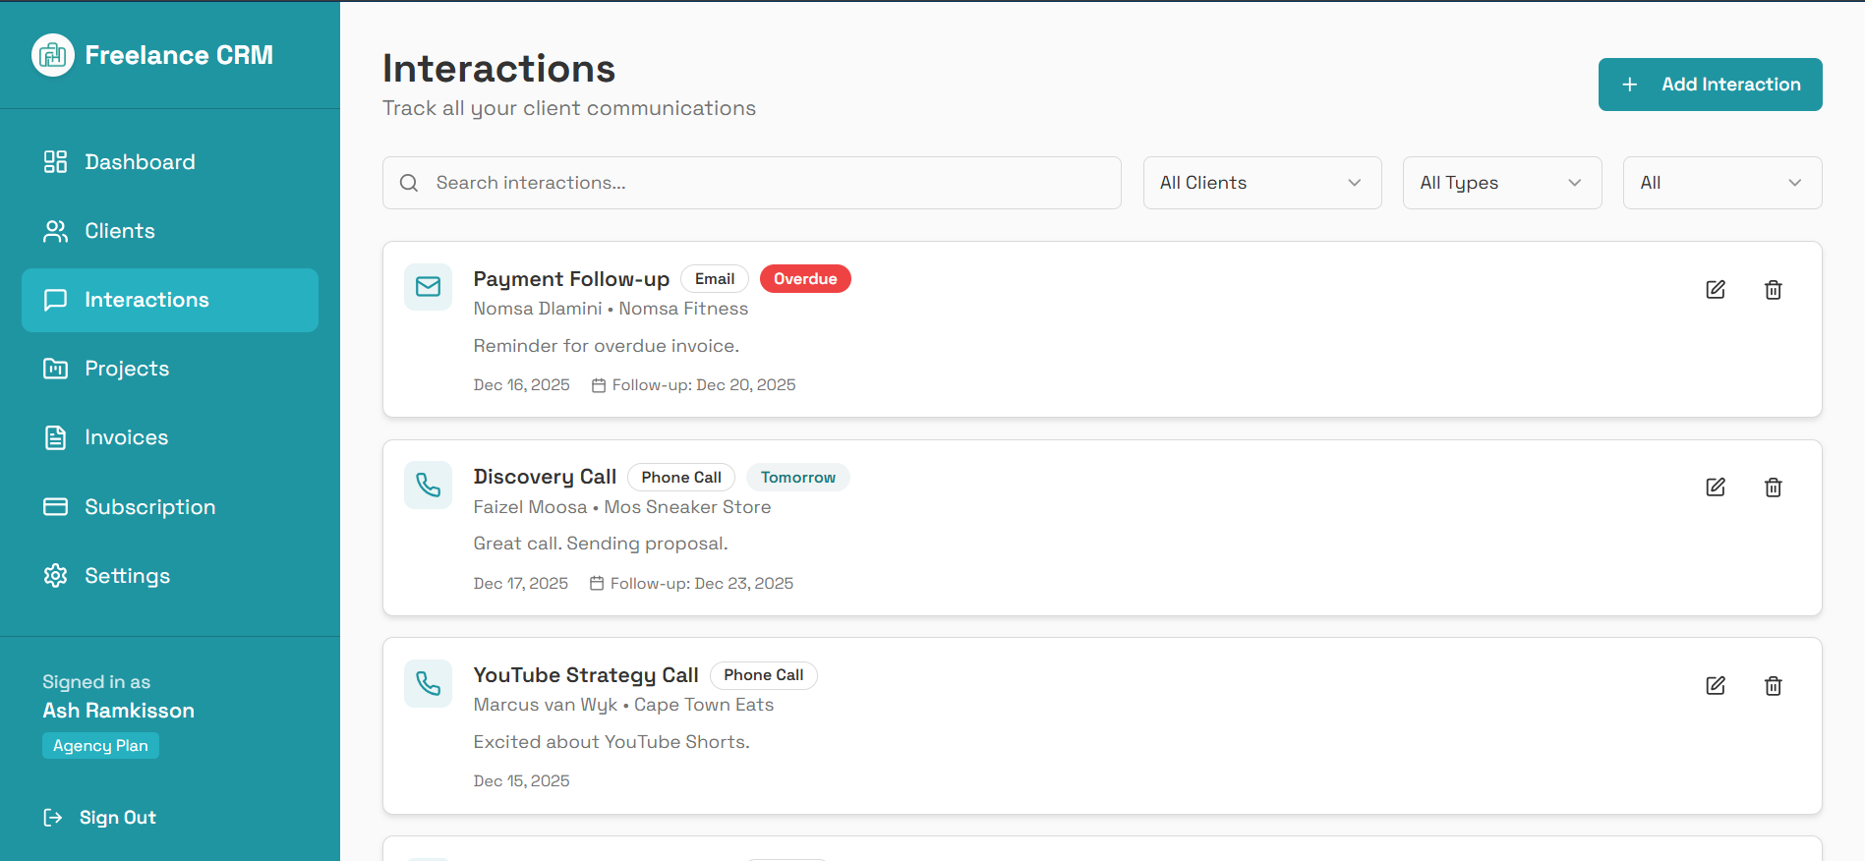Click the Tomorrow follow-up badge

(x=798, y=478)
